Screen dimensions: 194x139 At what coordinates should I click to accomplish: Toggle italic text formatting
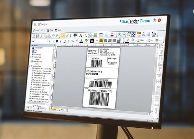[x=61, y=41]
